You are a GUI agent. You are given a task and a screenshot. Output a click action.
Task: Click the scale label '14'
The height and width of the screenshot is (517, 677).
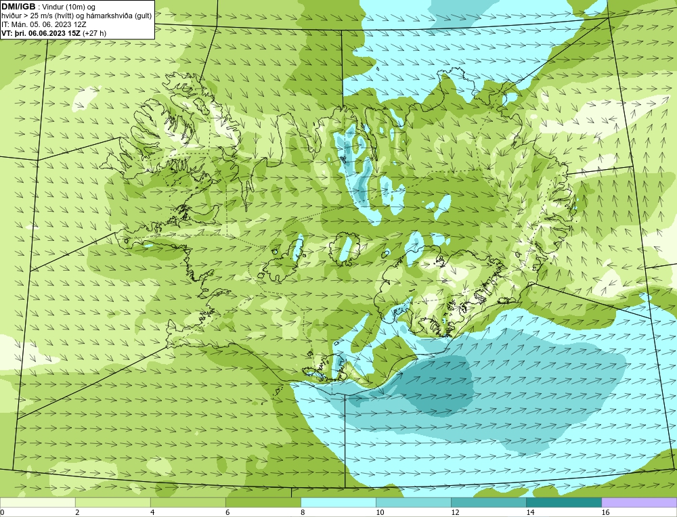click(x=530, y=512)
